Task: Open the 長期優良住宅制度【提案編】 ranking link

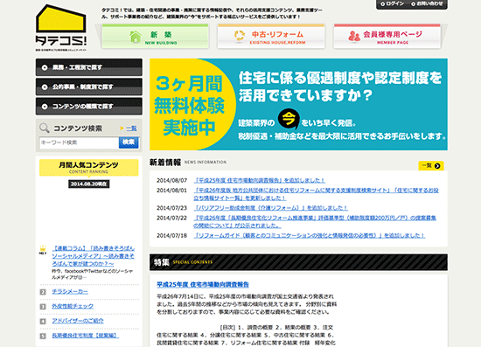Action: pyautogui.click(x=86, y=336)
